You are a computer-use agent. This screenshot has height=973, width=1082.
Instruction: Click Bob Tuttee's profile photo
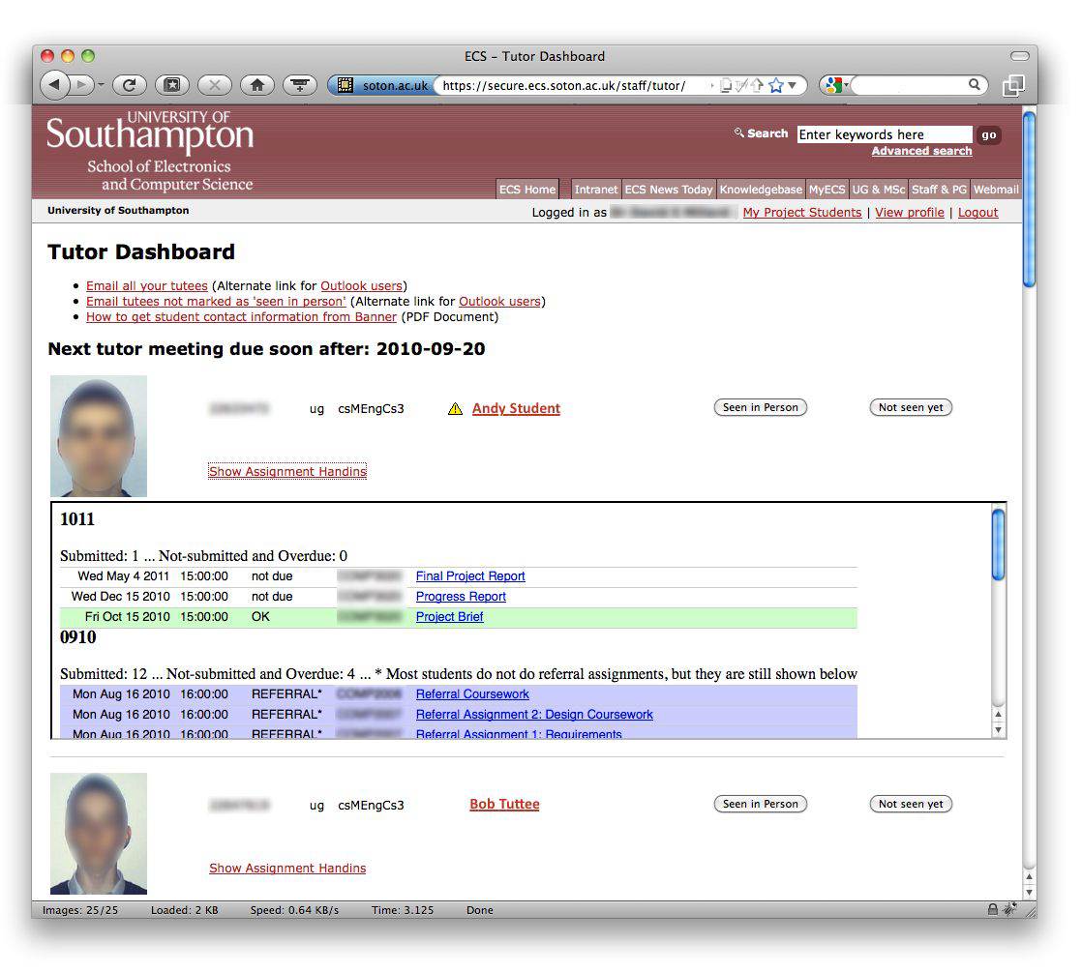(x=99, y=834)
